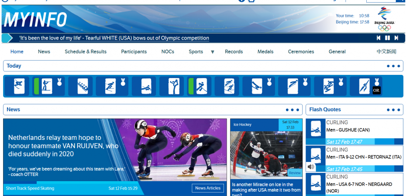Pause the headline ticker
The height and width of the screenshot is (196, 406).
[387, 38]
